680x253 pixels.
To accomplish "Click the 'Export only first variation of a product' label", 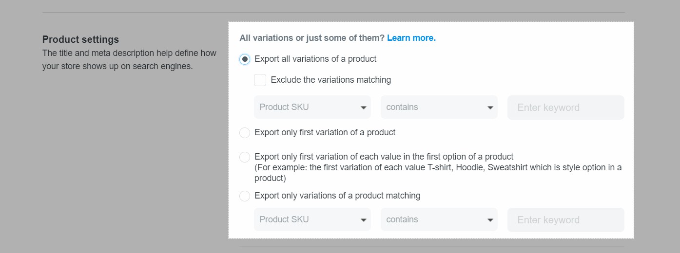I will (x=325, y=132).
